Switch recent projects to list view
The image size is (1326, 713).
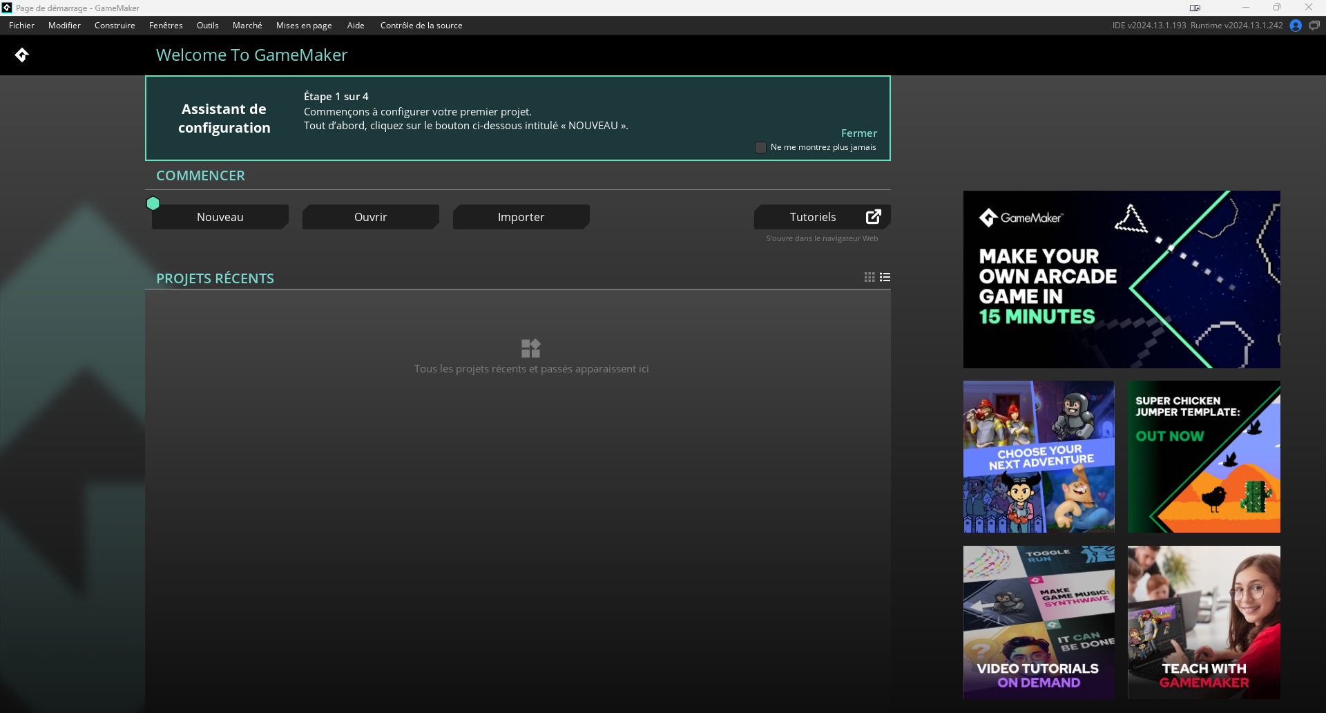tap(885, 277)
